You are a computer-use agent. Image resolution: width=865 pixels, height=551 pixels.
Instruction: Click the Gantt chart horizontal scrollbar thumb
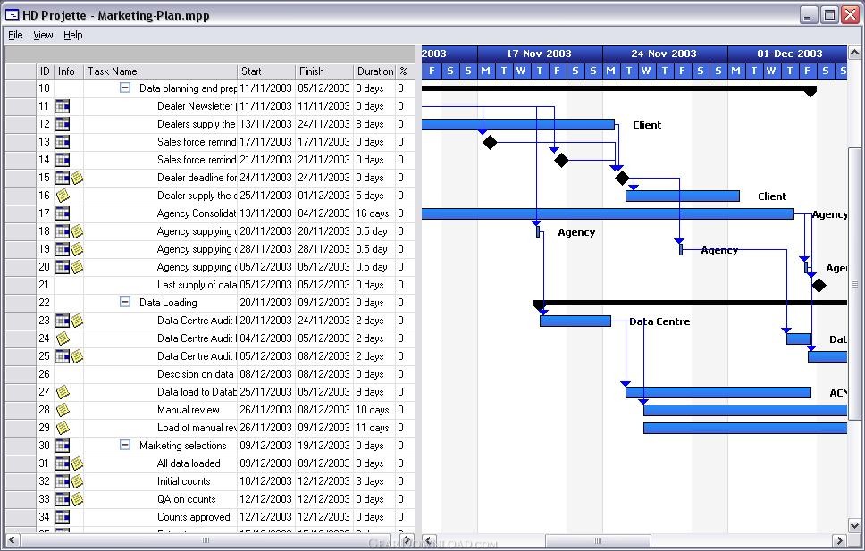coord(598,540)
